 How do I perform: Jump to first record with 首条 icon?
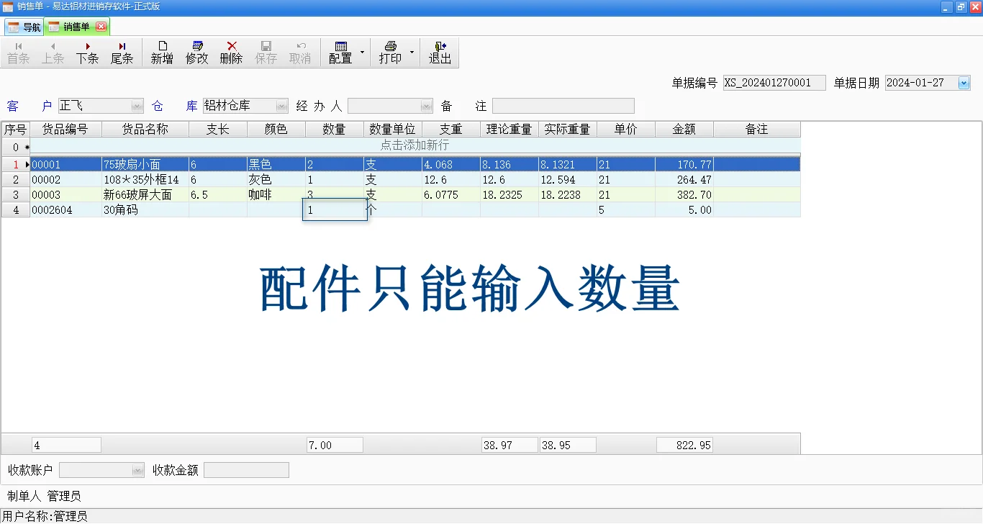18,52
